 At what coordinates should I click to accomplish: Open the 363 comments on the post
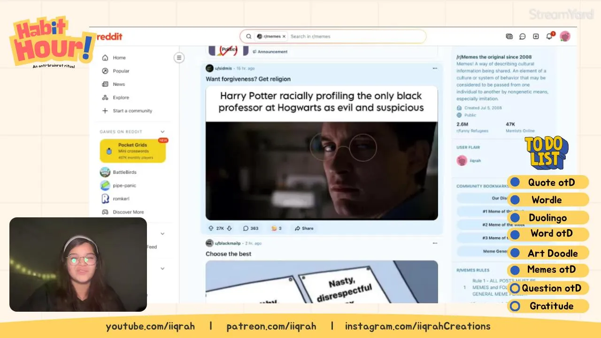[251, 228]
